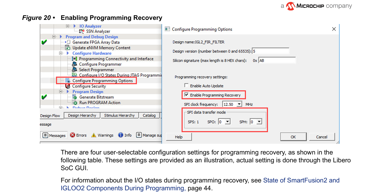Collapse the Program Design node
Screen dimensions: 377x195
pyautogui.click(x=61, y=92)
